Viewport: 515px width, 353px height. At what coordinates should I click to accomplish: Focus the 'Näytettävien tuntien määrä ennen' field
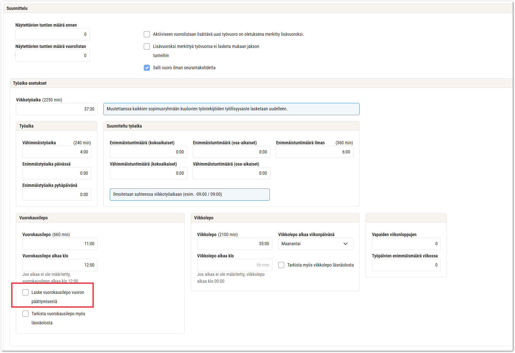coord(52,34)
